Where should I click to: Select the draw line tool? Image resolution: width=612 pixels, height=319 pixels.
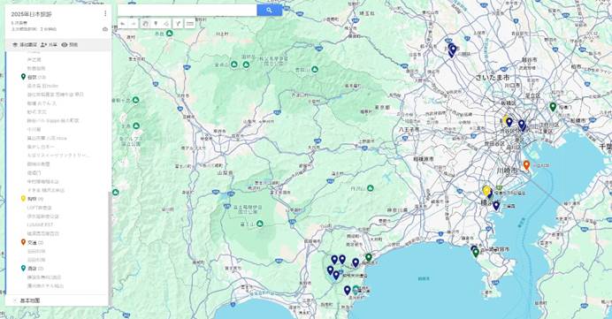166,24
